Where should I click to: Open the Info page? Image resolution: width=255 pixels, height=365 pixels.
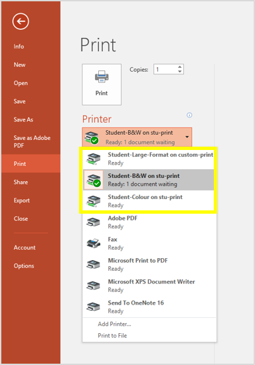click(19, 46)
